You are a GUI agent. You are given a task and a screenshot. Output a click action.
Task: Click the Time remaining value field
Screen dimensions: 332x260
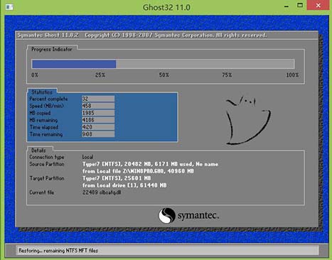[98, 134]
